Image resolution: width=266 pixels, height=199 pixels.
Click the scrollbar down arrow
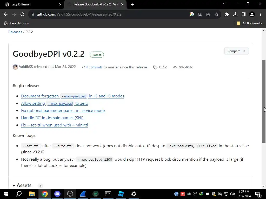coord(264,186)
